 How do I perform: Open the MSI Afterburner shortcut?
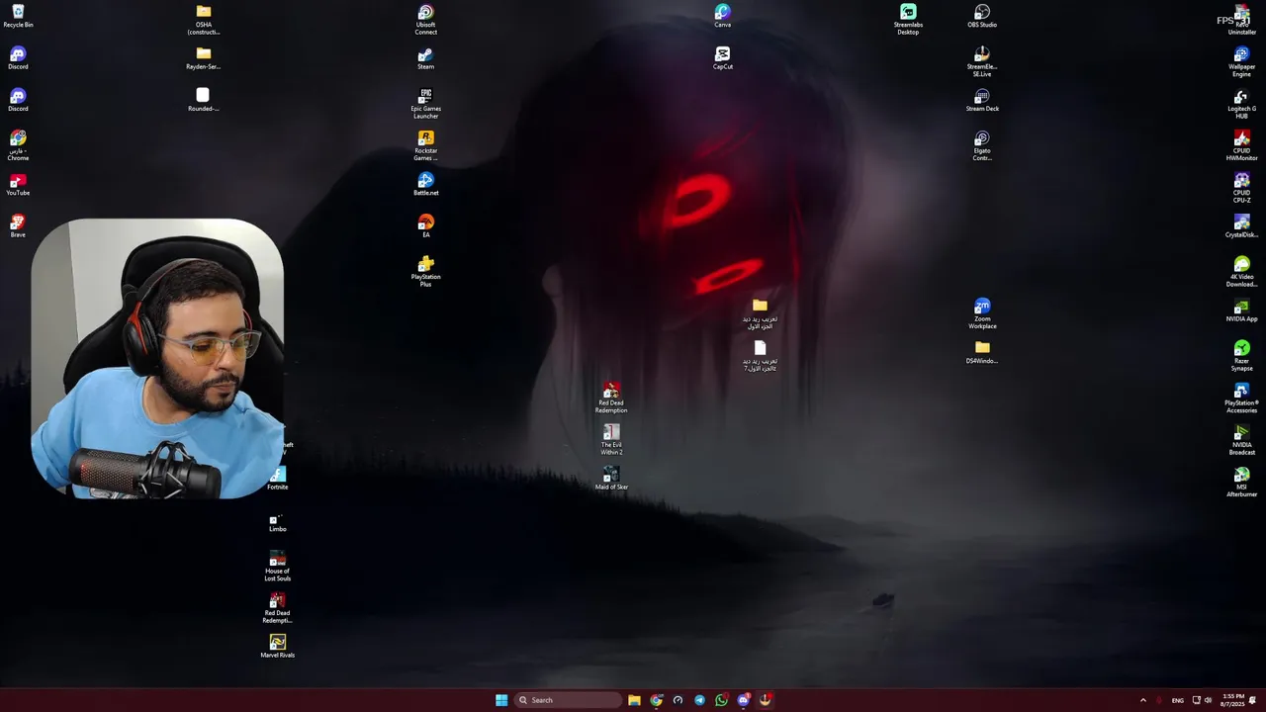(1241, 482)
